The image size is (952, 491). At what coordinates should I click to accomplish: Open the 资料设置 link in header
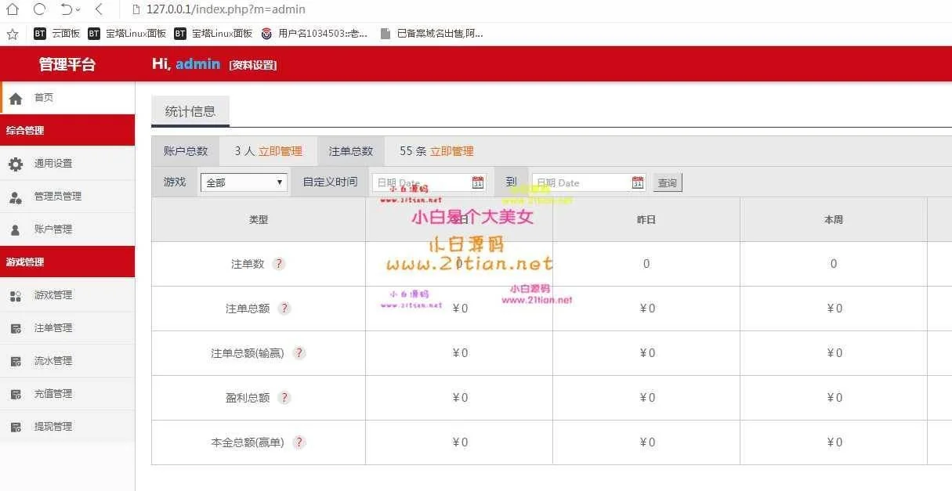point(253,65)
